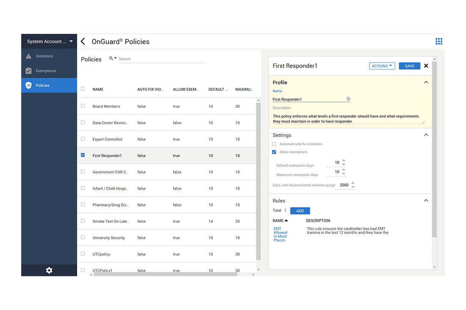The image size is (466, 310).
Task: Save the First Responder1 policy
Action: tap(409, 66)
